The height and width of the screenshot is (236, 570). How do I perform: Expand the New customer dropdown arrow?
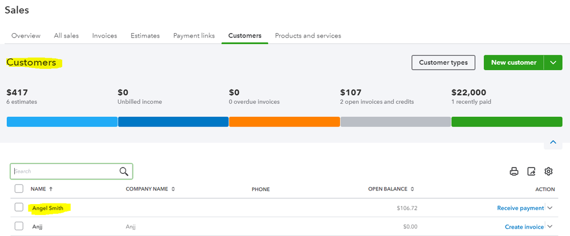[x=553, y=63]
